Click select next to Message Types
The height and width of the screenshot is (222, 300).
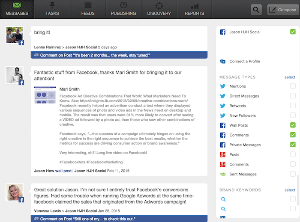(x=290, y=77)
